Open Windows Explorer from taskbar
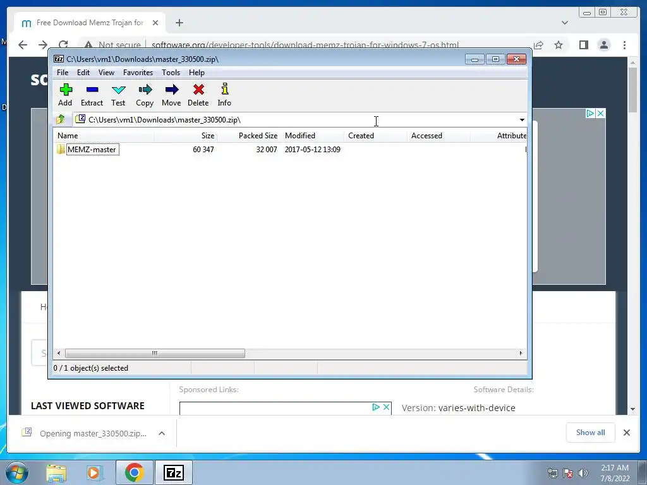Screen dimensions: 647x485 (56, 473)
